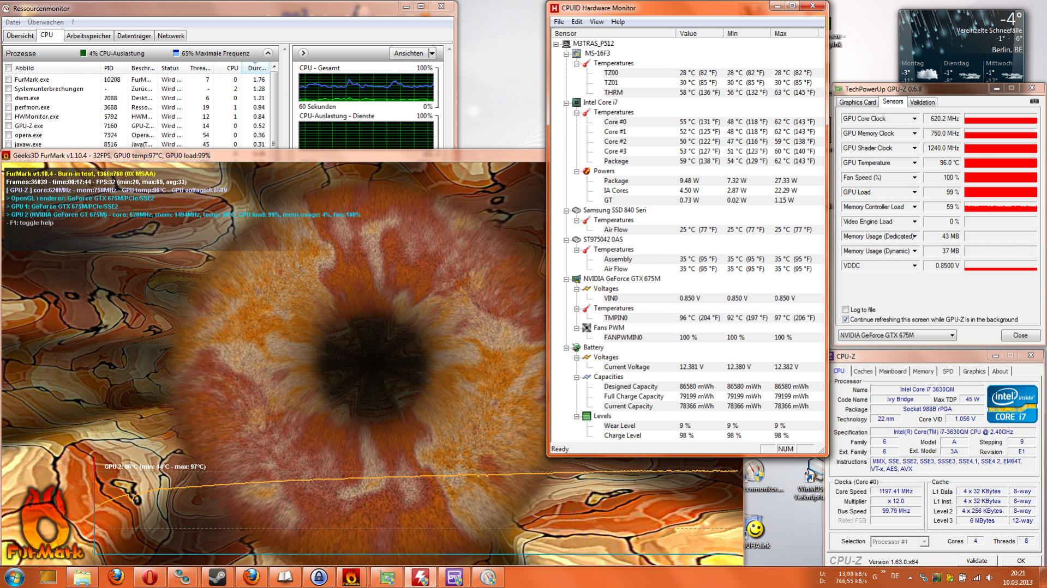Enable Log to file in GPU-Z
Screen dimensions: 1047x588
click(x=845, y=310)
